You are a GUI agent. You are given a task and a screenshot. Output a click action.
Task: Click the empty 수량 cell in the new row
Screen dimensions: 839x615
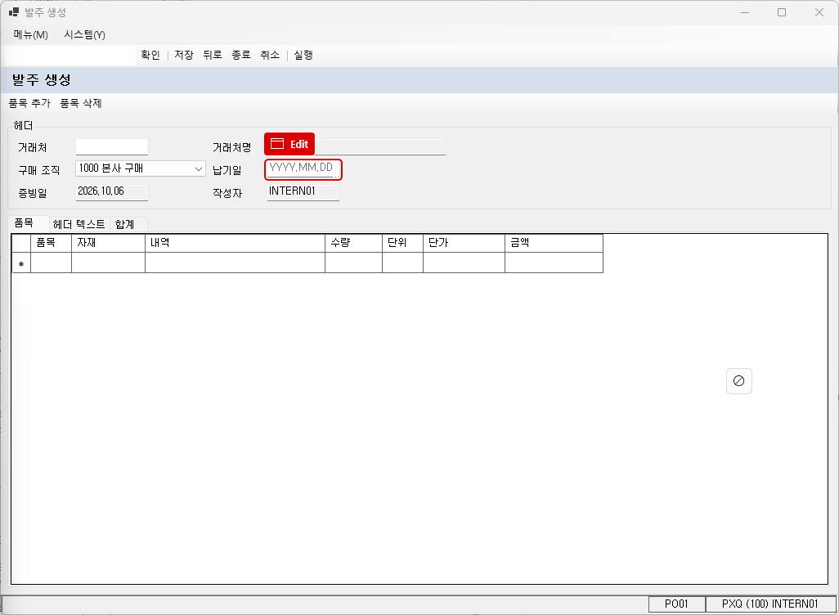click(x=354, y=263)
